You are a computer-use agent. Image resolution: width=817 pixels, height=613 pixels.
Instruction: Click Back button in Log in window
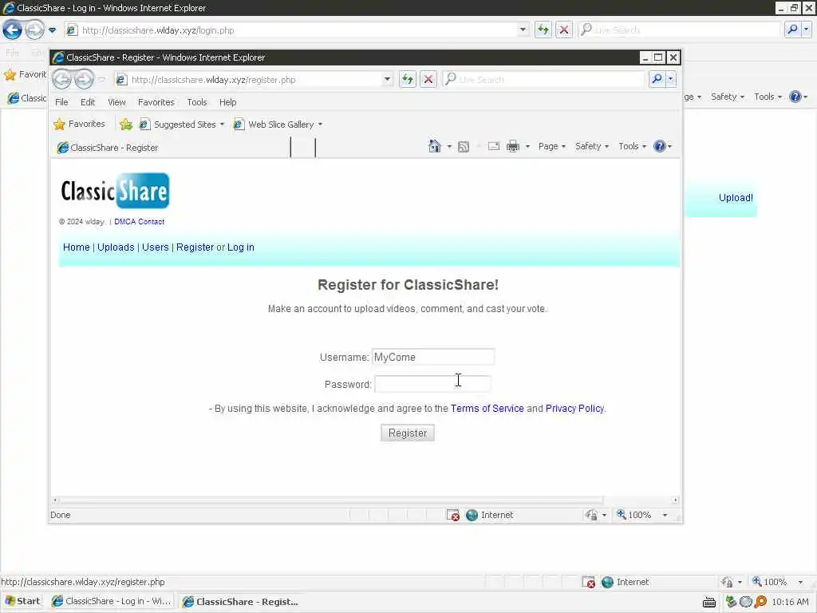point(13,30)
